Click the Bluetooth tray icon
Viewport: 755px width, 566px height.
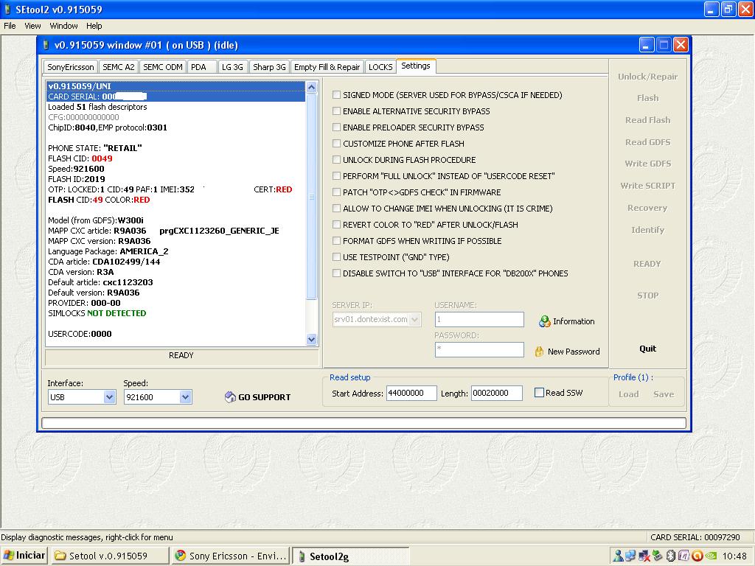[x=671, y=556]
